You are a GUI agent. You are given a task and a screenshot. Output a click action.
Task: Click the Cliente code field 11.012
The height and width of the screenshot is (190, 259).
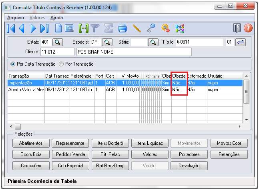coord(57,52)
